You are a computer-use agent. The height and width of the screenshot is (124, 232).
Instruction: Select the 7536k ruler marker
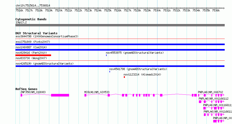tap(216, 10)
